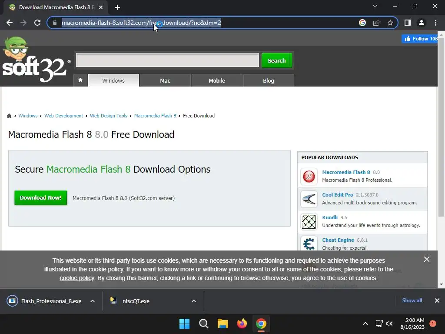Open the Windows Start menu
Screen dimensions: 445x334
[x=184, y=324]
